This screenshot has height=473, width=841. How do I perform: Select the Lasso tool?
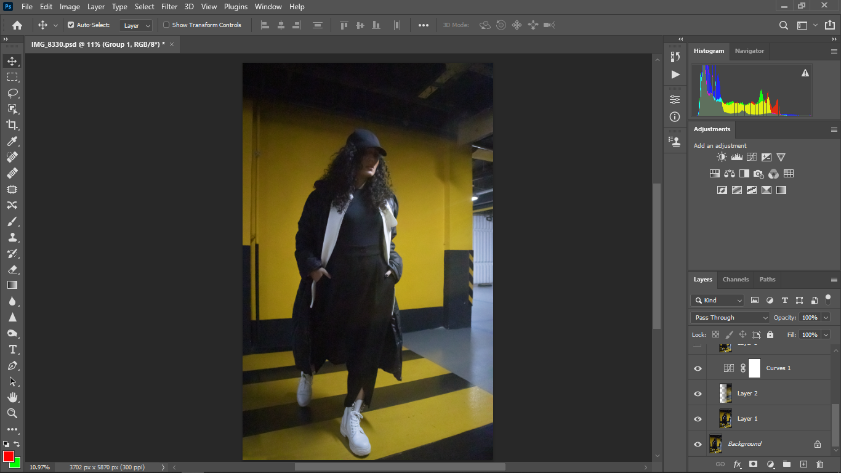click(12, 93)
